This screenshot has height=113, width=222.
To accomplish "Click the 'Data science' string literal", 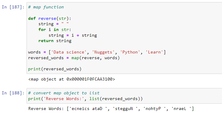I will 69,52.
